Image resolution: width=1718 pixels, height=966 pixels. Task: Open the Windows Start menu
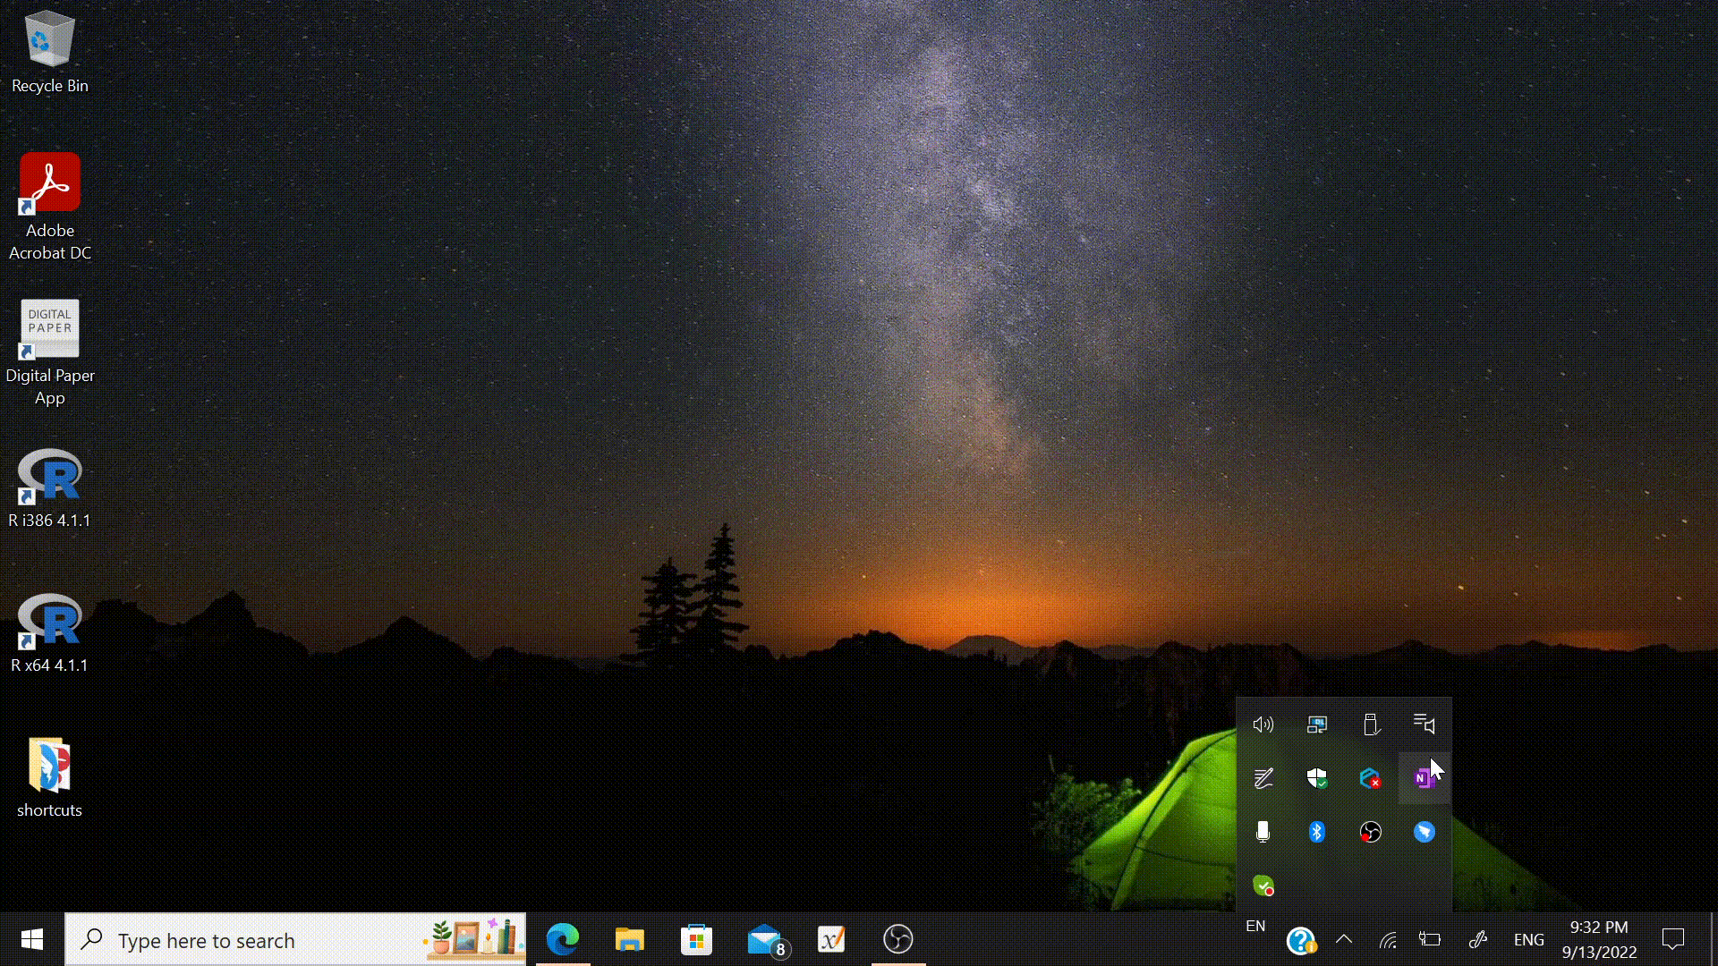32,939
